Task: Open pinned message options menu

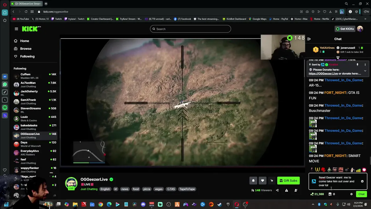Action: (365, 65)
